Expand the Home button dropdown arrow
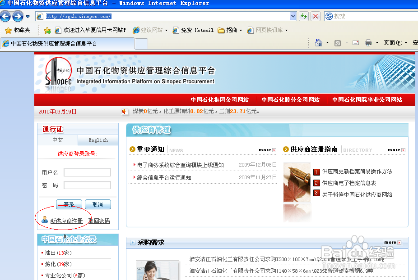This screenshot has height=280, width=418. click(x=327, y=43)
